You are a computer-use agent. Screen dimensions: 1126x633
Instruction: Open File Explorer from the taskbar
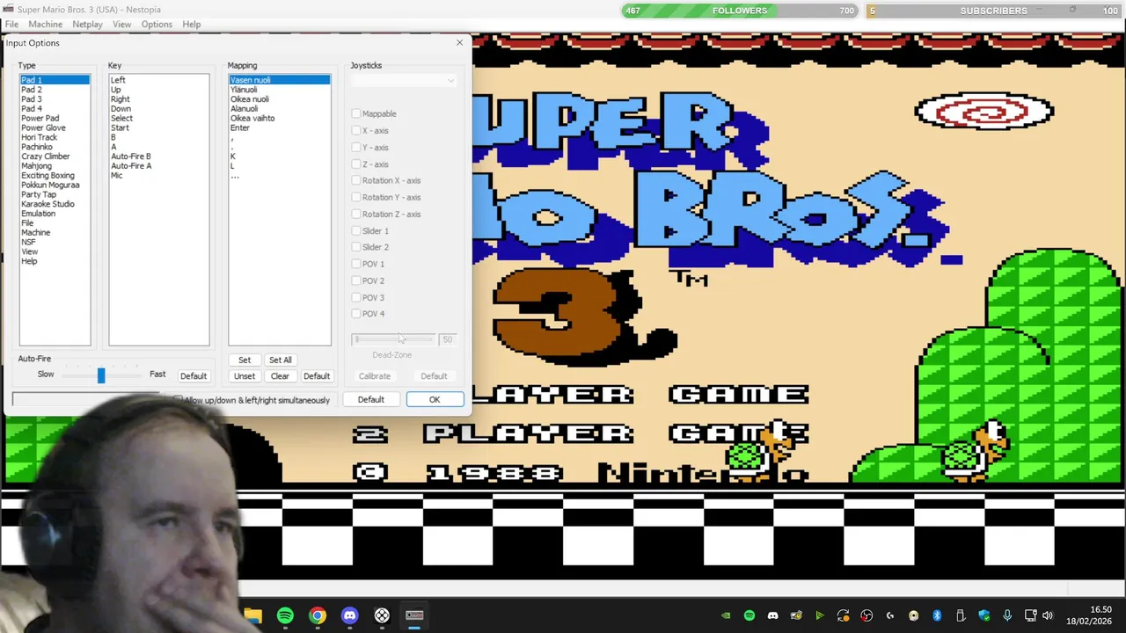(x=253, y=615)
